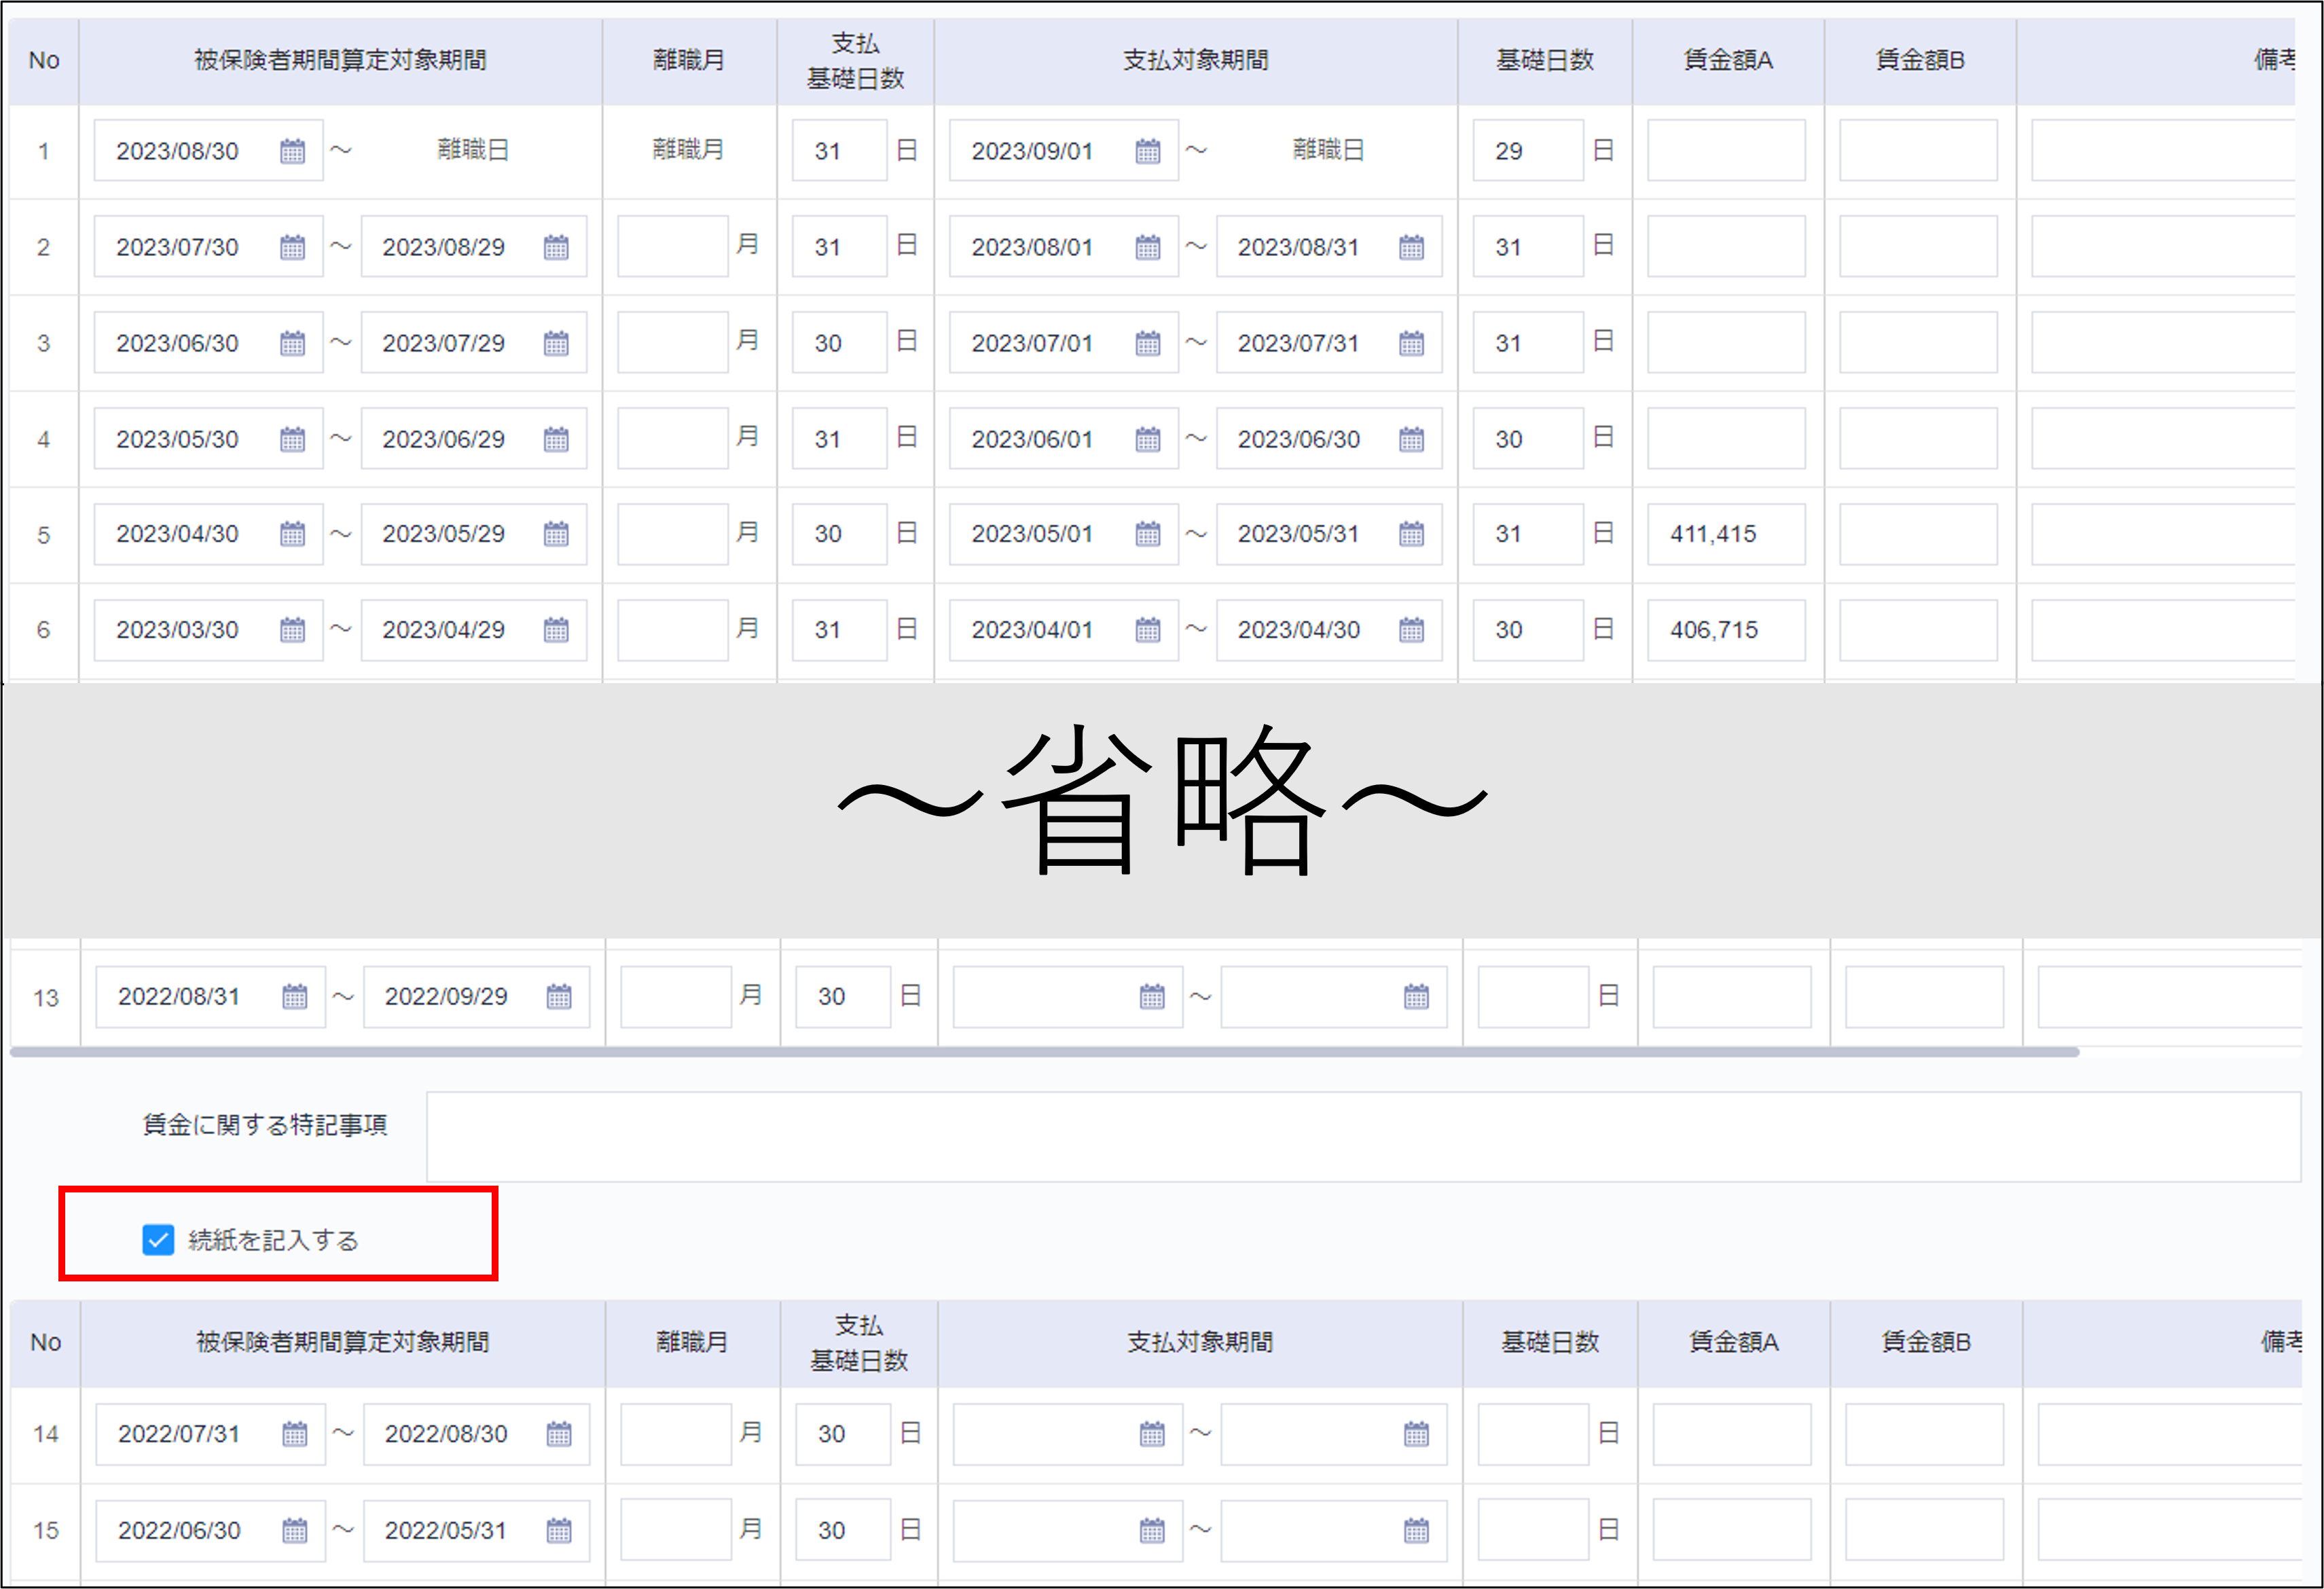Open calendar picker for 支払対象期間 2023/09/01 in row 1

click(x=1147, y=150)
